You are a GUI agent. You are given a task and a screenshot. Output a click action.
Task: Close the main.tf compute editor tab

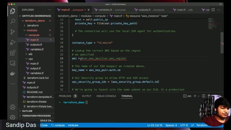pos(88,10)
